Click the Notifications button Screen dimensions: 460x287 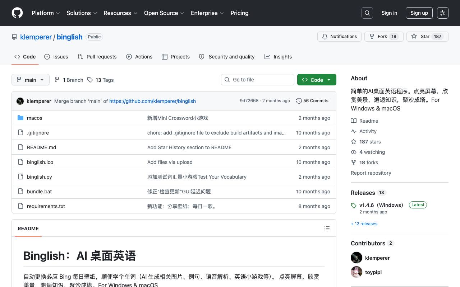tap(340, 37)
